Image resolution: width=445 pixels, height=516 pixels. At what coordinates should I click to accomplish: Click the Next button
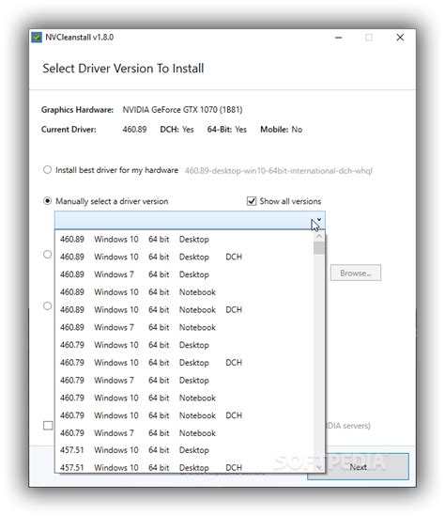[358, 466]
